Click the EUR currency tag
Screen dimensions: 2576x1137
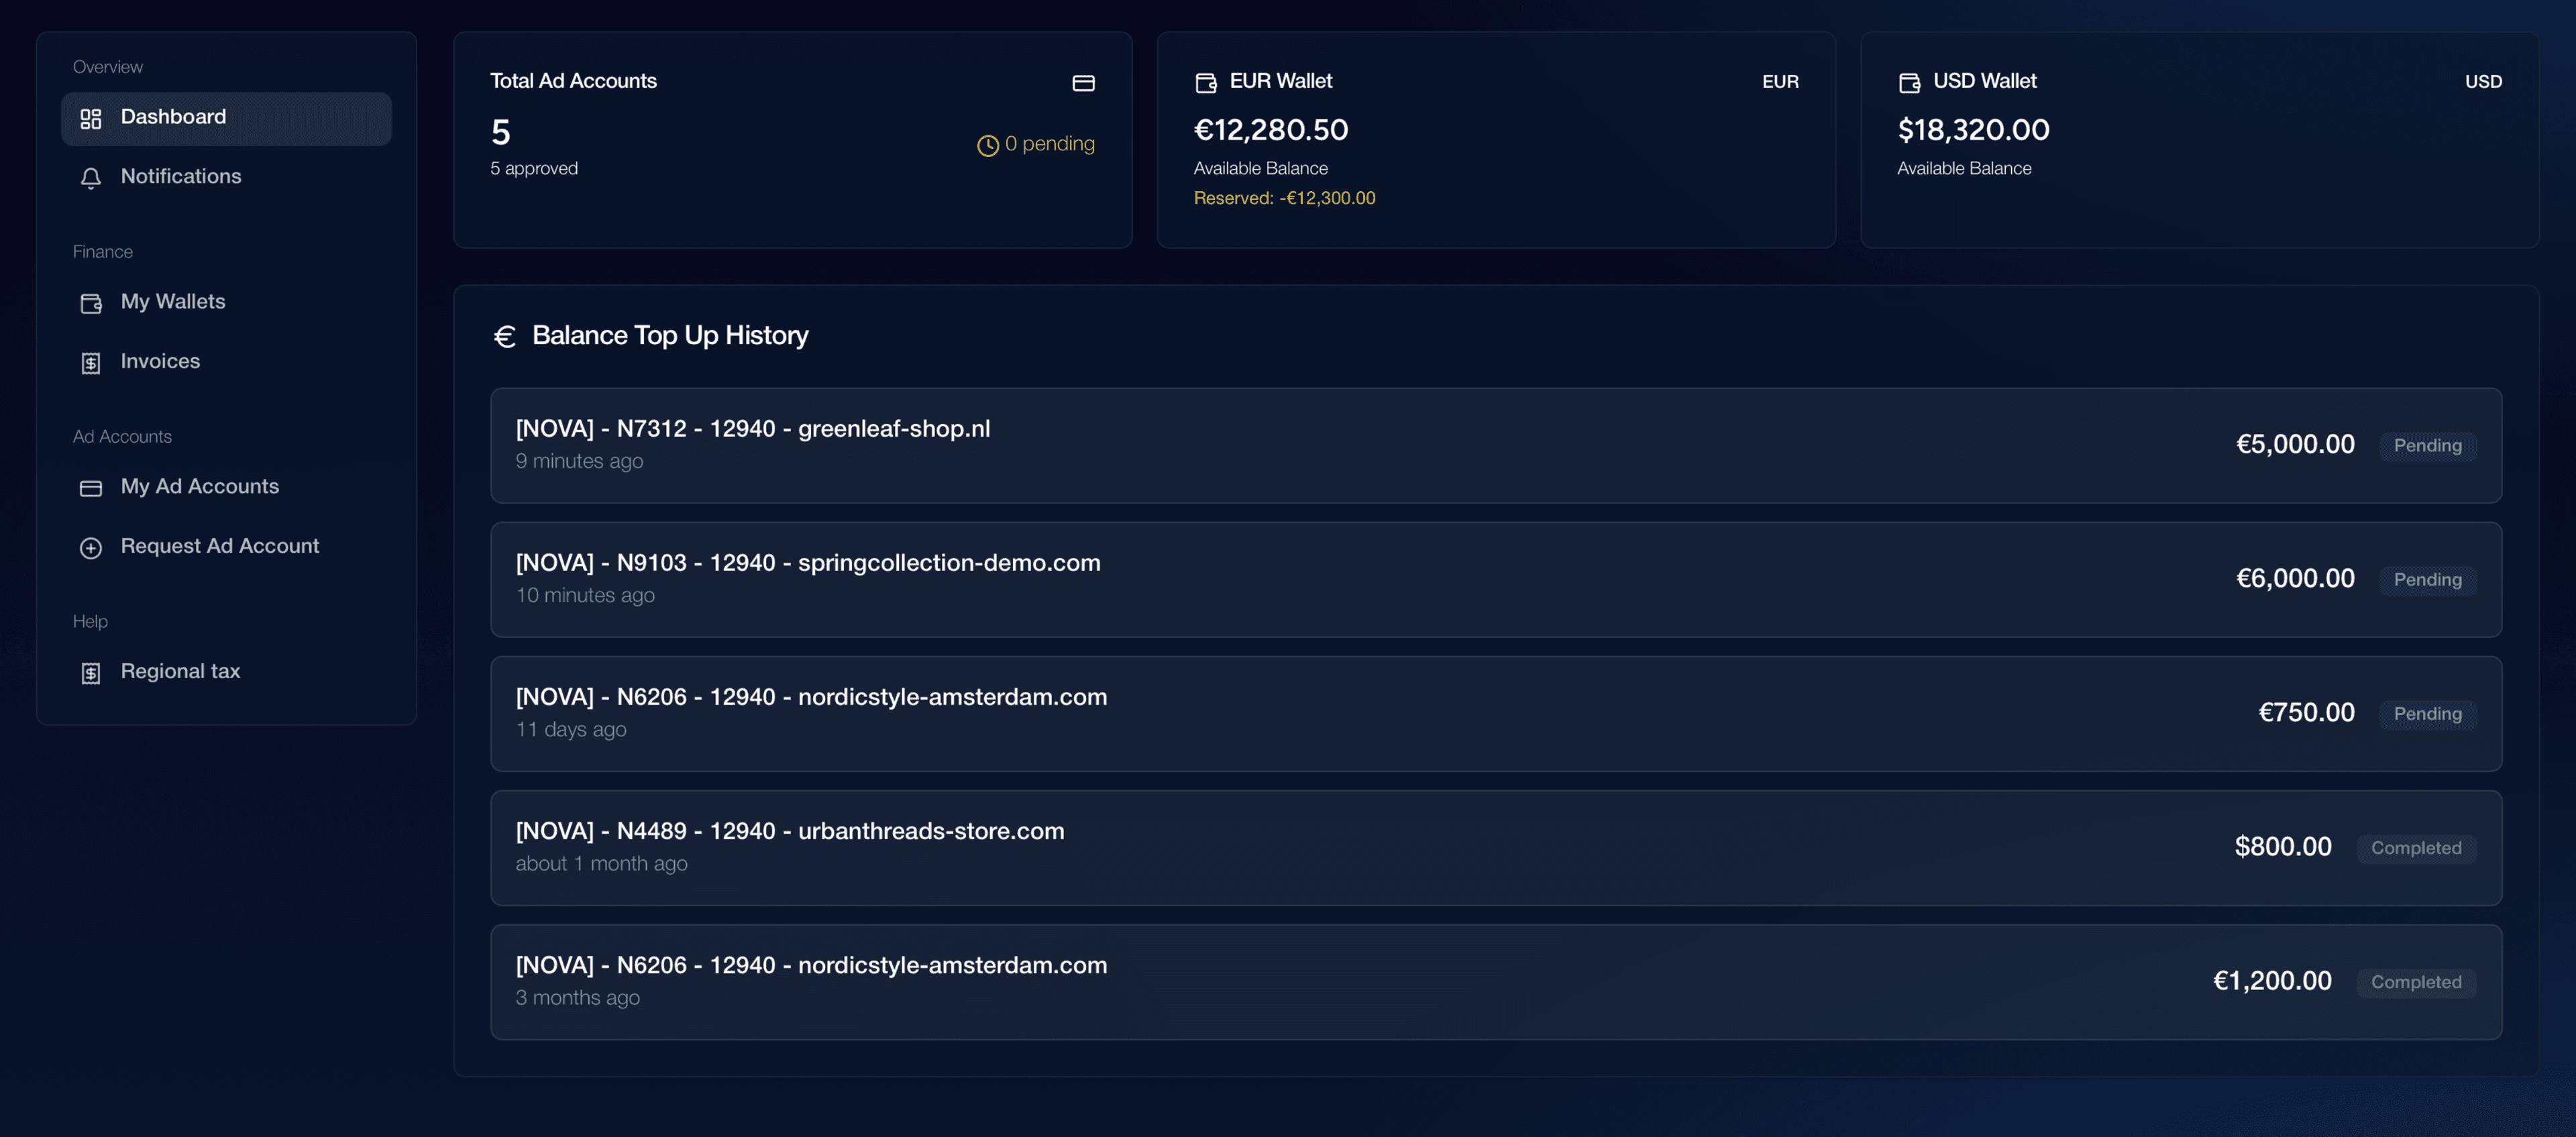pos(1780,82)
